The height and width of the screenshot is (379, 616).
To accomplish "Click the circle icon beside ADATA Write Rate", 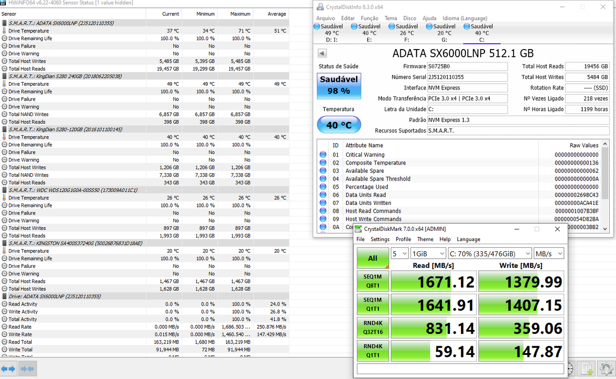I will [x=4, y=334].
